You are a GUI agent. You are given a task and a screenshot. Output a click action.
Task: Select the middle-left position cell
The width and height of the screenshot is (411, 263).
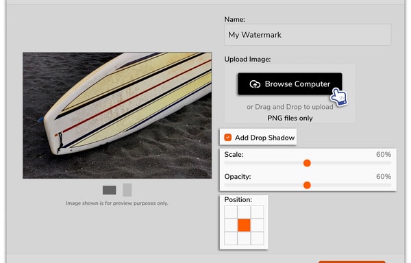point(231,225)
